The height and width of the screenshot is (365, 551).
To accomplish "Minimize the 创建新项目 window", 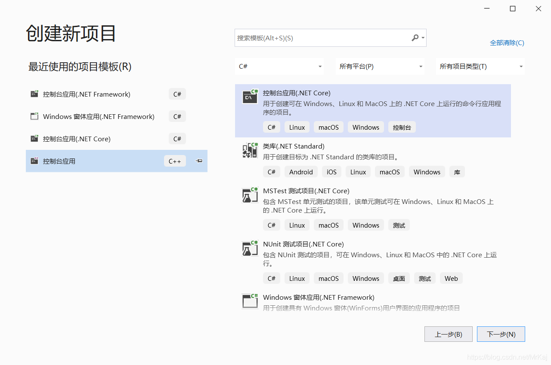I will [x=487, y=9].
